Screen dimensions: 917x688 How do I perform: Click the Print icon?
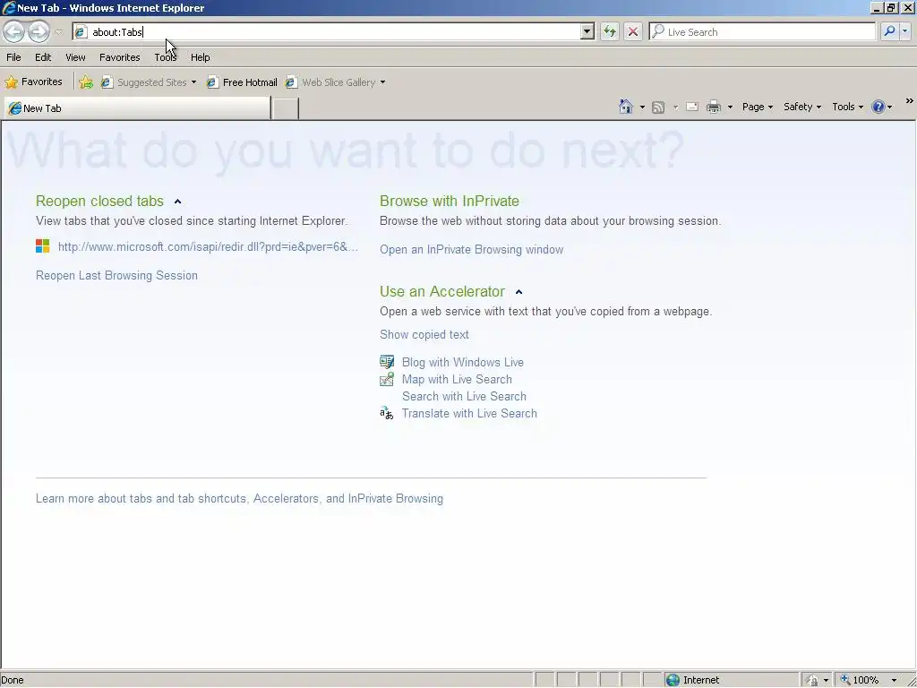(714, 107)
